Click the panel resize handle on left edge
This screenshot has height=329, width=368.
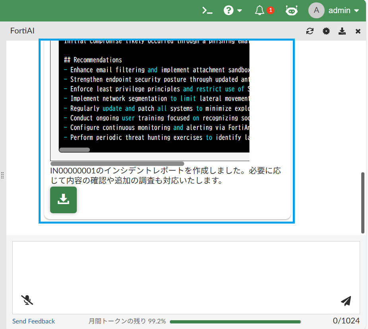[x=3, y=175]
